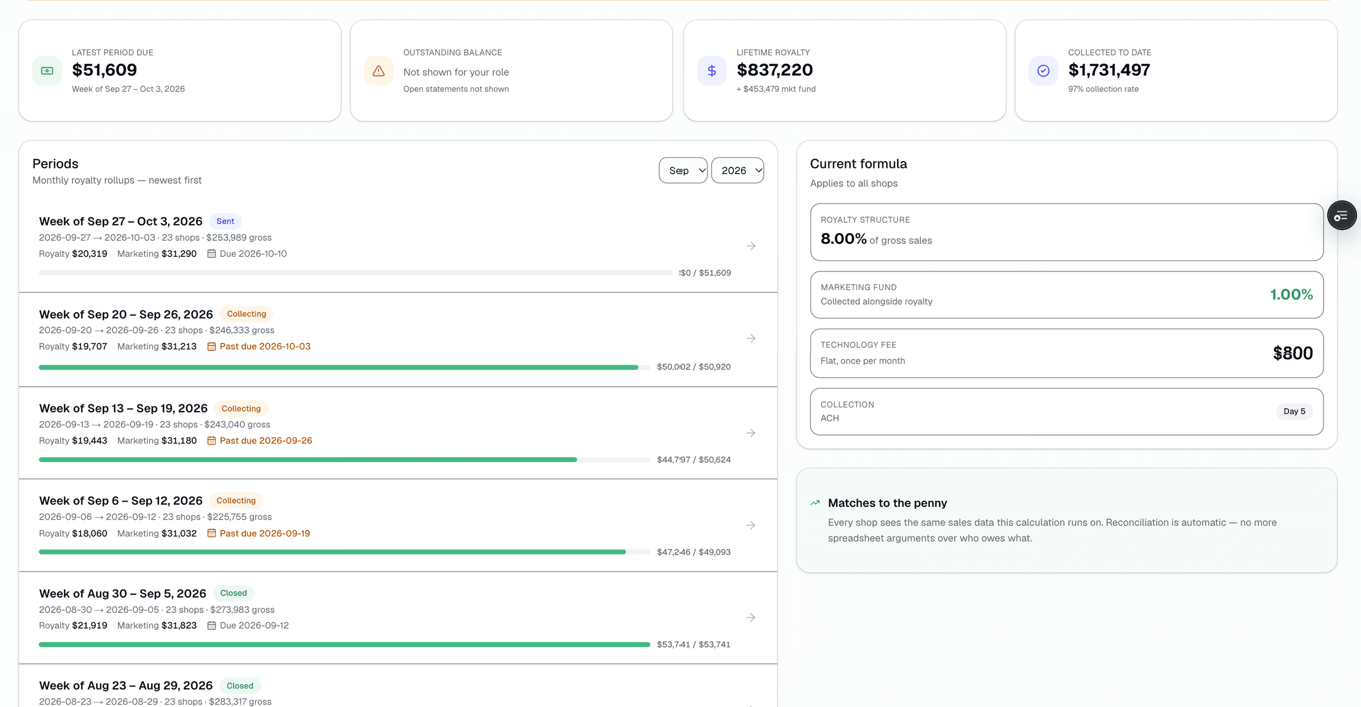
Task: Click calendar icon beside Past due 2026-09-26
Action: pyautogui.click(x=212, y=441)
